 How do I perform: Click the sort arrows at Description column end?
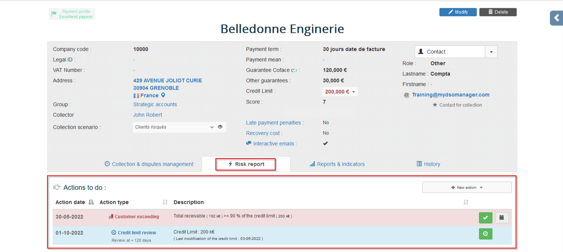[x=466, y=202]
